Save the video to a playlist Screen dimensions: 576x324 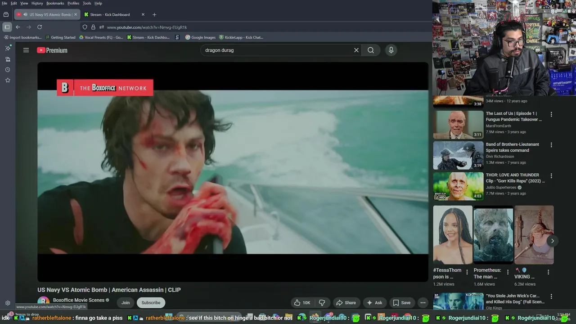tap(401, 303)
